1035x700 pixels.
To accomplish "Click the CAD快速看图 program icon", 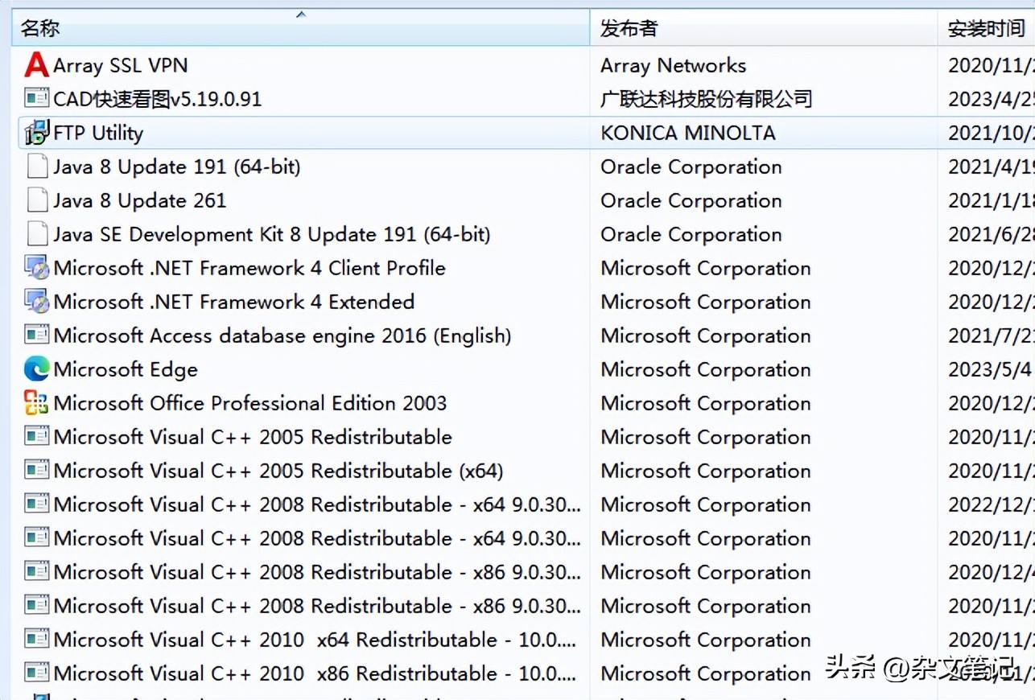I will pyautogui.click(x=36, y=99).
